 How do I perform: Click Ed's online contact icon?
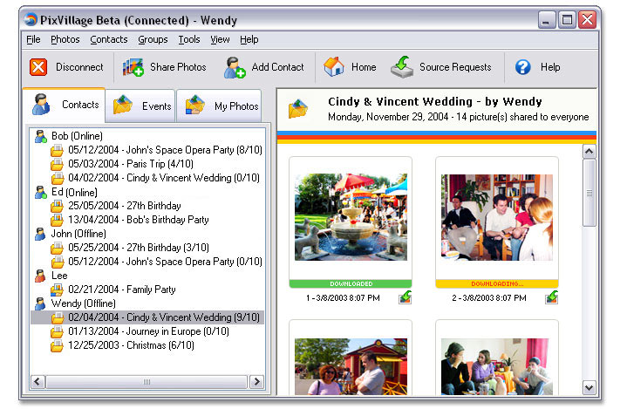point(40,192)
